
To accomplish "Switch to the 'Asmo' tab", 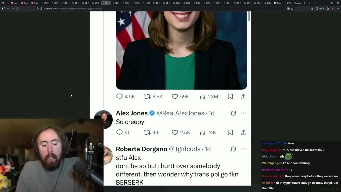I will click(x=25, y=3).
